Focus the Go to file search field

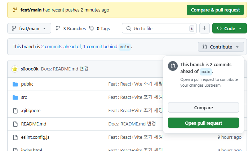tap(159, 28)
